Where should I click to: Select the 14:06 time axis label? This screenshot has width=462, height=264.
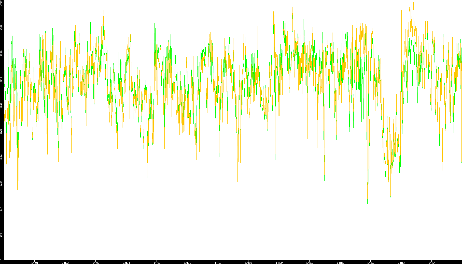(187, 262)
